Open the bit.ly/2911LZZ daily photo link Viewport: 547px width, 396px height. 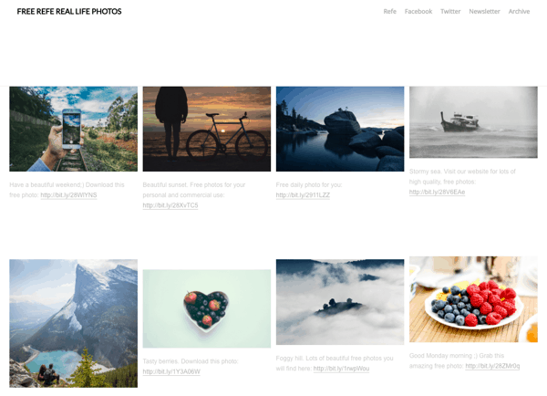click(x=303, y=195)
